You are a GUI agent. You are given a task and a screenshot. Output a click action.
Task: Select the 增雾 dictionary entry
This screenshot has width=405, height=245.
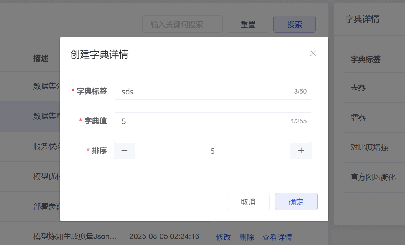(x=358, y=117)
